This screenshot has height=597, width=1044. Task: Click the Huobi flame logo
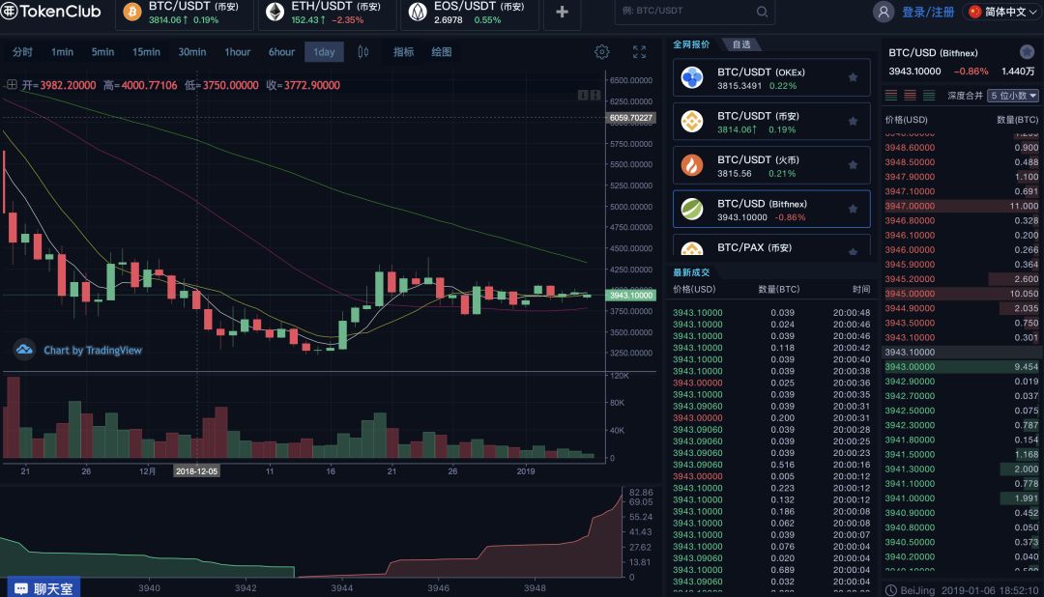(x=692, y=166)
